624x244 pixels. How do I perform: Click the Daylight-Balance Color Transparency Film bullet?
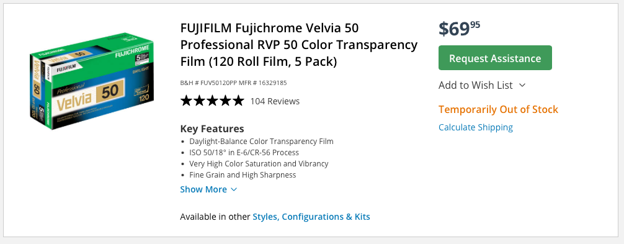tap(262, 142)
